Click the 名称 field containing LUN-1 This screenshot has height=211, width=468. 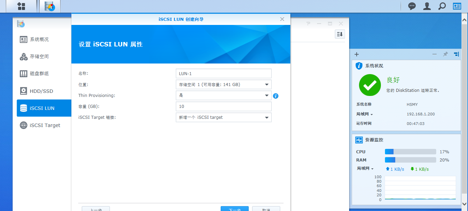(223, 73)
